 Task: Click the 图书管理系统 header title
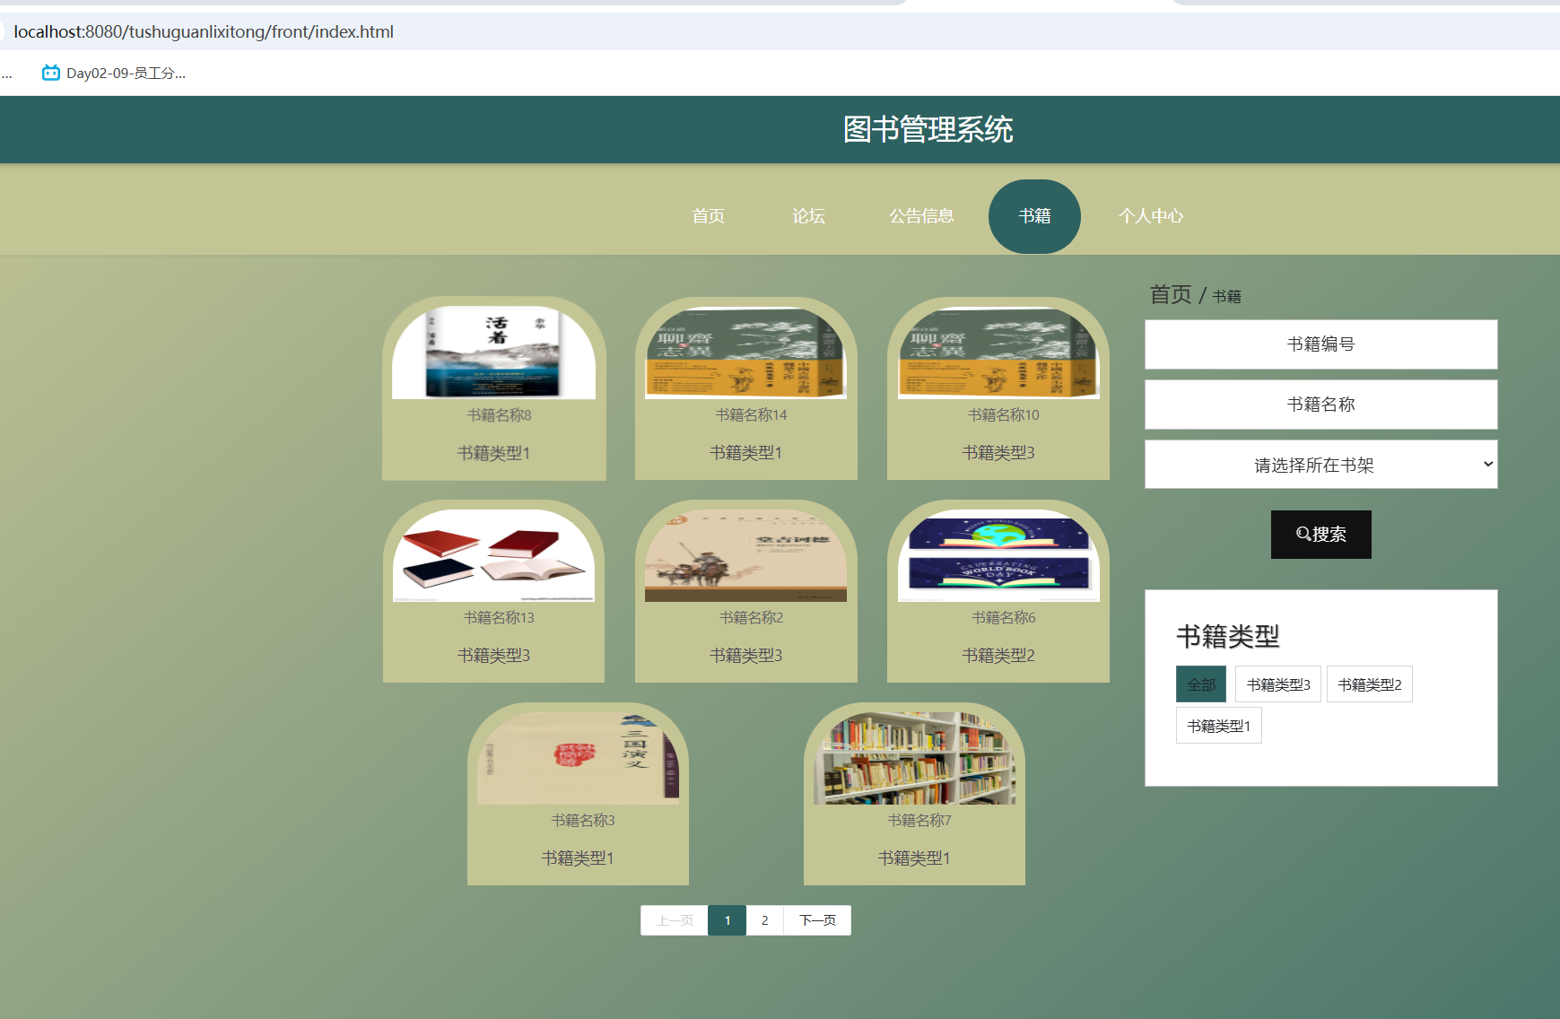[x=928, y=129]
